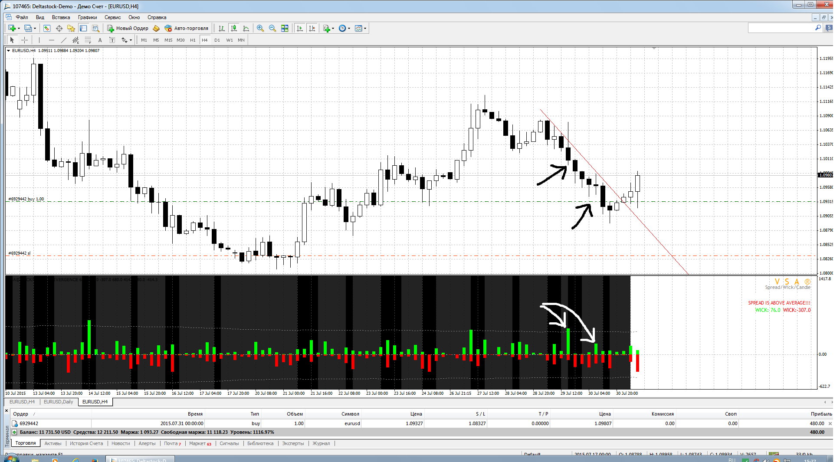Screen dimensions: 840x462
Task: Open the Data Window crosshair-circle icon
Action: tap(59, 28)
